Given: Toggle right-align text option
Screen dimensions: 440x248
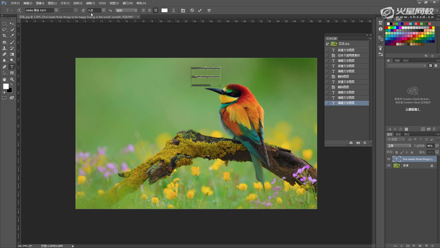Looking at the screenshot, I should coord(156,10).
